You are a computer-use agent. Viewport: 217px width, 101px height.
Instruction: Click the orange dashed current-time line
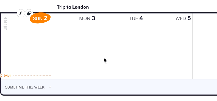(32, 75)
